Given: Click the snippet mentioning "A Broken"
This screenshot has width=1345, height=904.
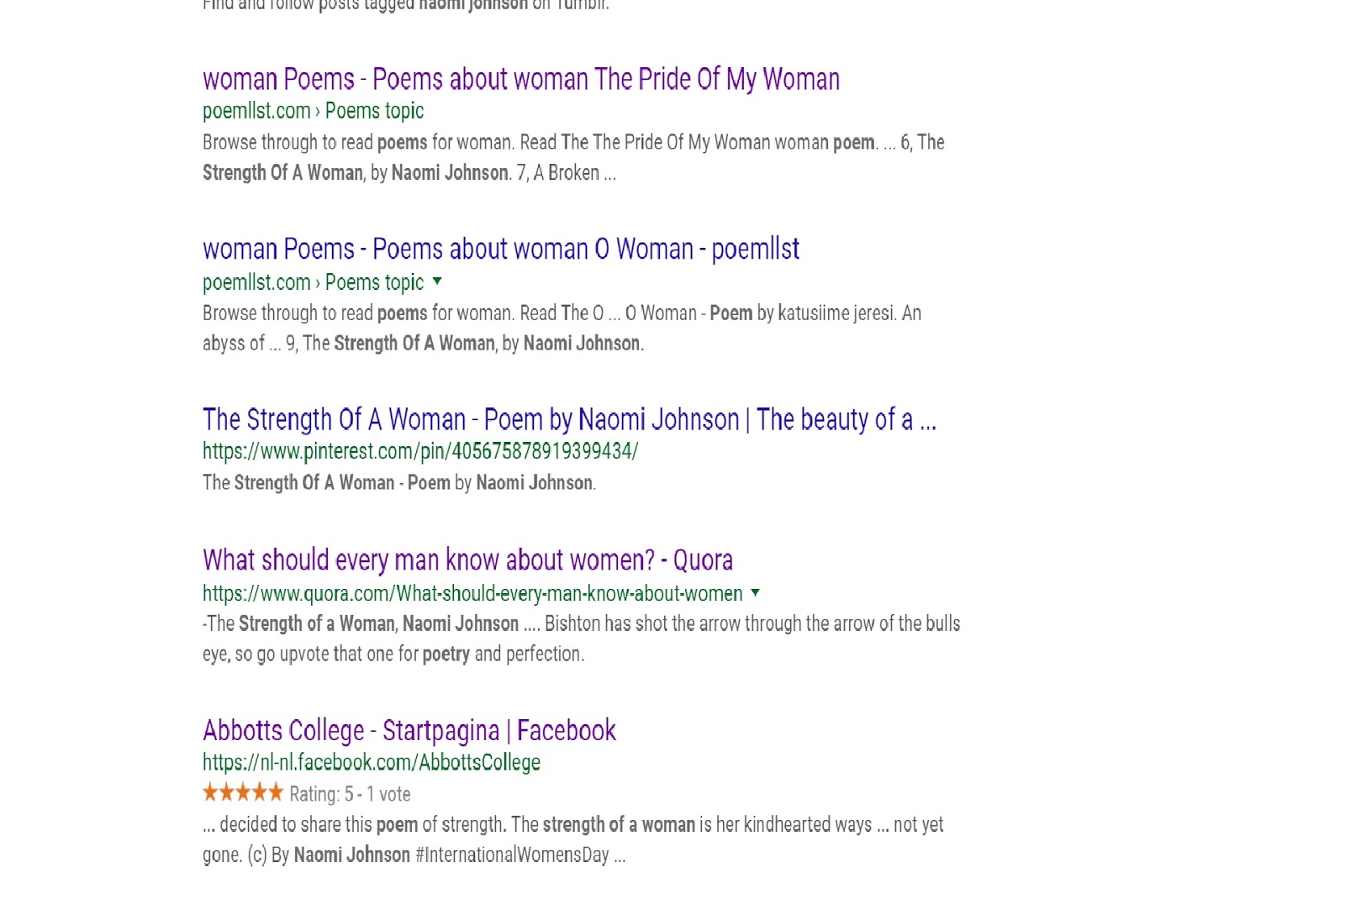Looking at the screenshot, I should [572, 158].
